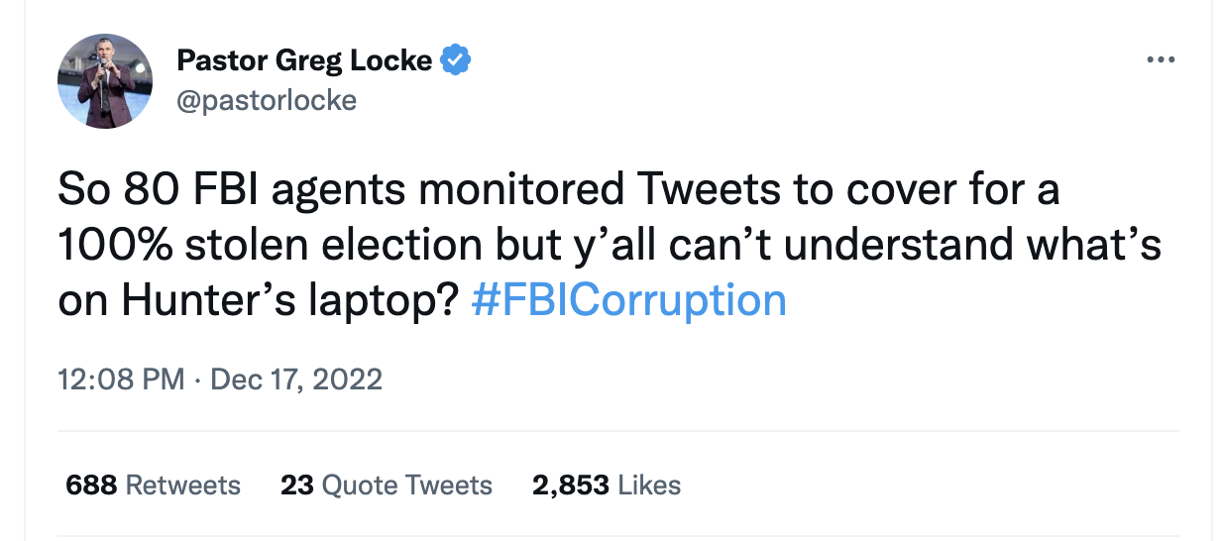Click tweet line starting "So 80 FBI agents"

(x=558, y=190)
